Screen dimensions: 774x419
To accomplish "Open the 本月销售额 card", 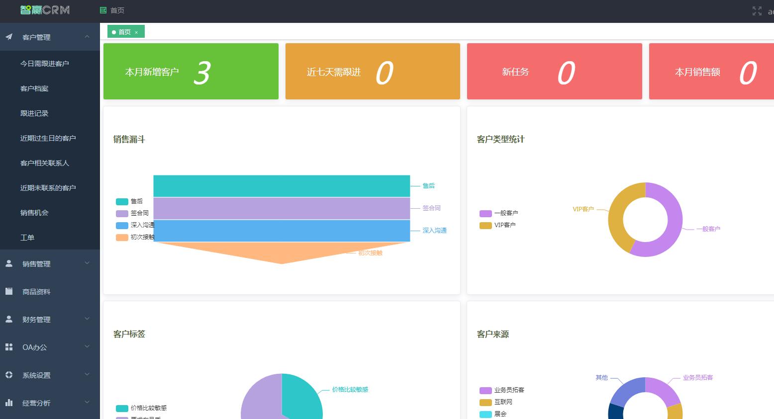I will [711, 71].
